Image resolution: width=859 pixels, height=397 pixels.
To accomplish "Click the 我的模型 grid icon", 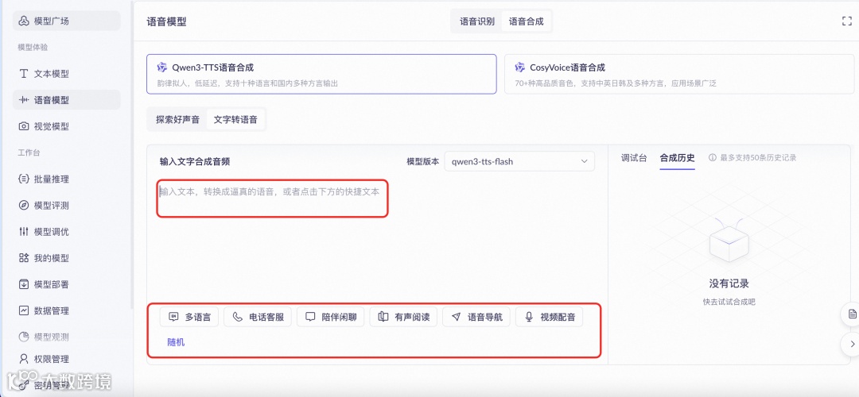I will (x=24, y=257).
